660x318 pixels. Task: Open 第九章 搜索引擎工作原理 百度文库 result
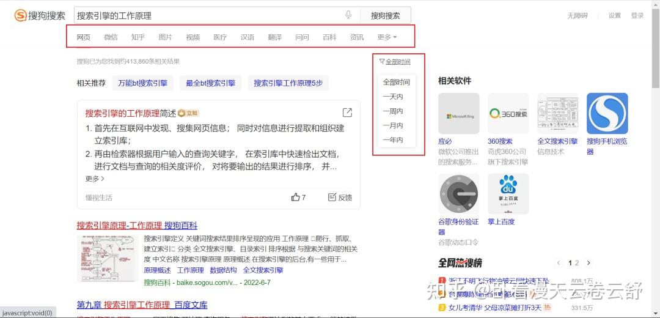[x=142, y=305]
